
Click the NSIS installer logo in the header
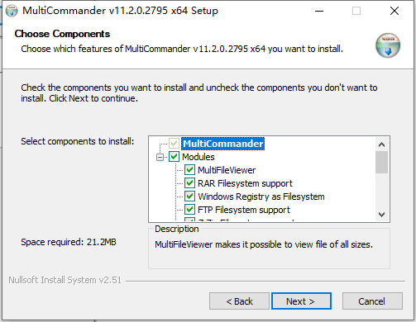point(388,45)
